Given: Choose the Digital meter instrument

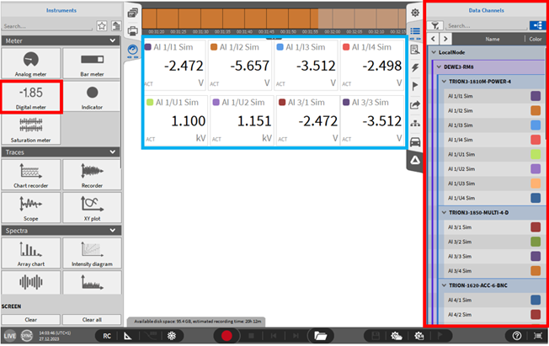Looking at the screenshot, I should pyautogui.click(x=31, y=98).
